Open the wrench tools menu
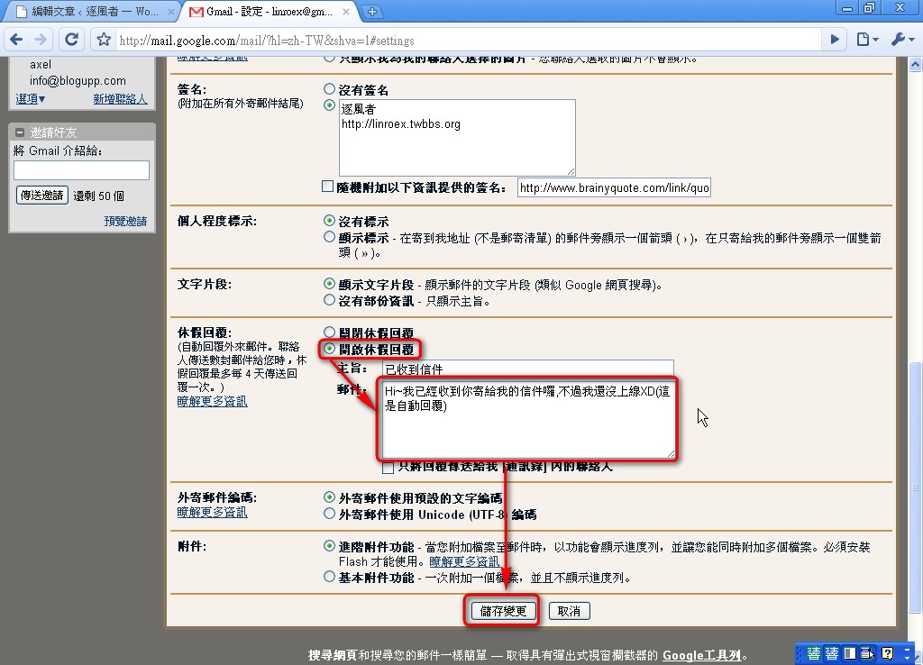Image resolution: width=923 pixels, height=665 pixels. tap(902, 40)
